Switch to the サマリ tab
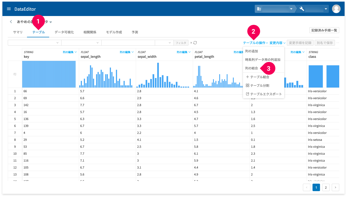This screenshot has width=347, height=197. (18, 32)
